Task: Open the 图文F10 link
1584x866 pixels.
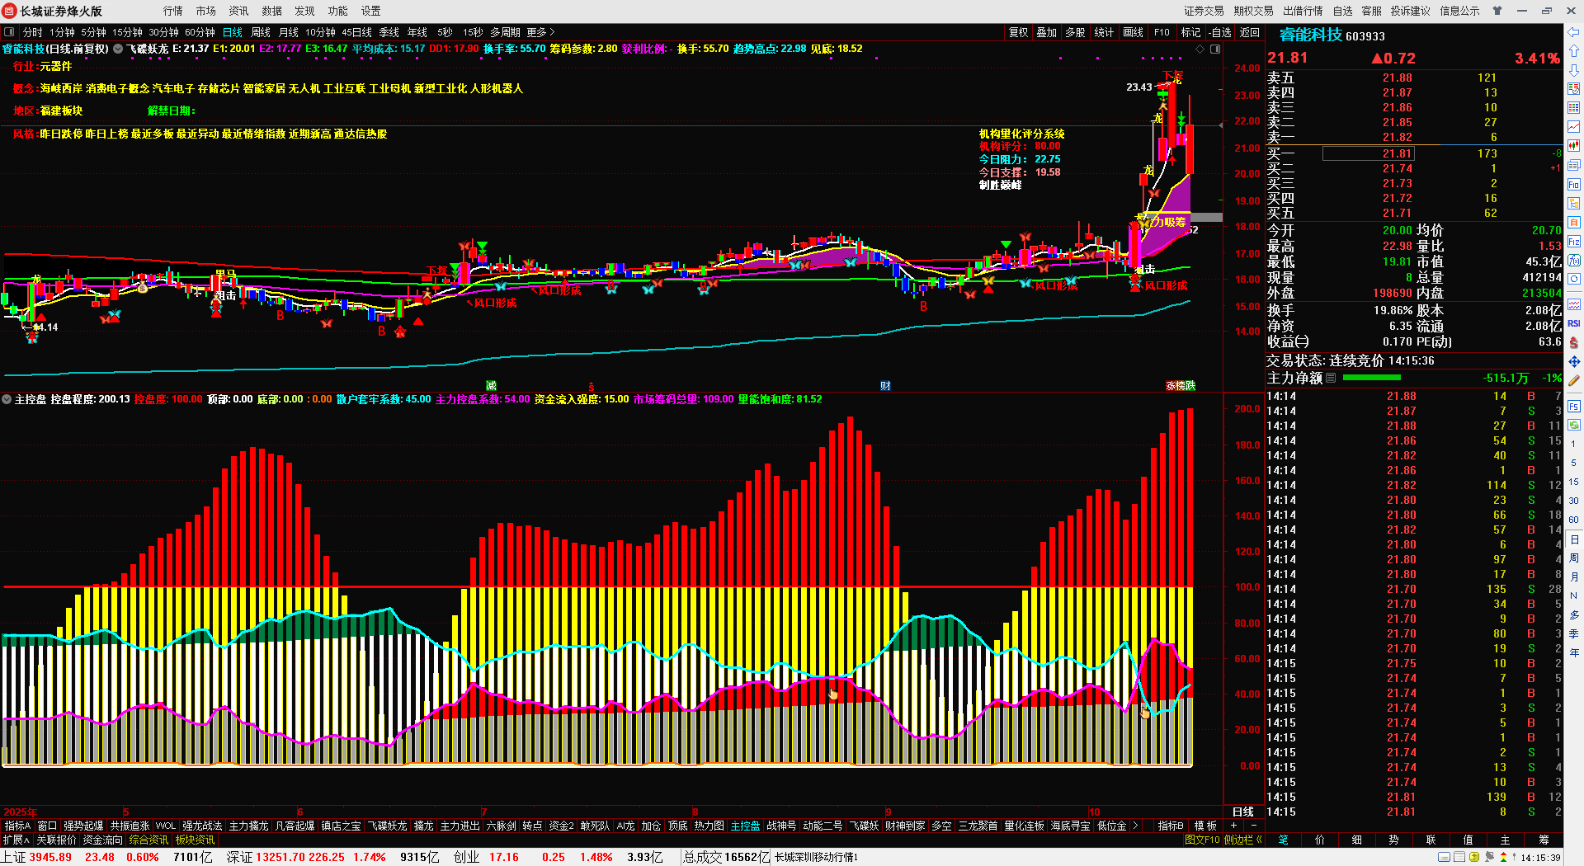Action: pyautogui.click(x=1202, y=840)
